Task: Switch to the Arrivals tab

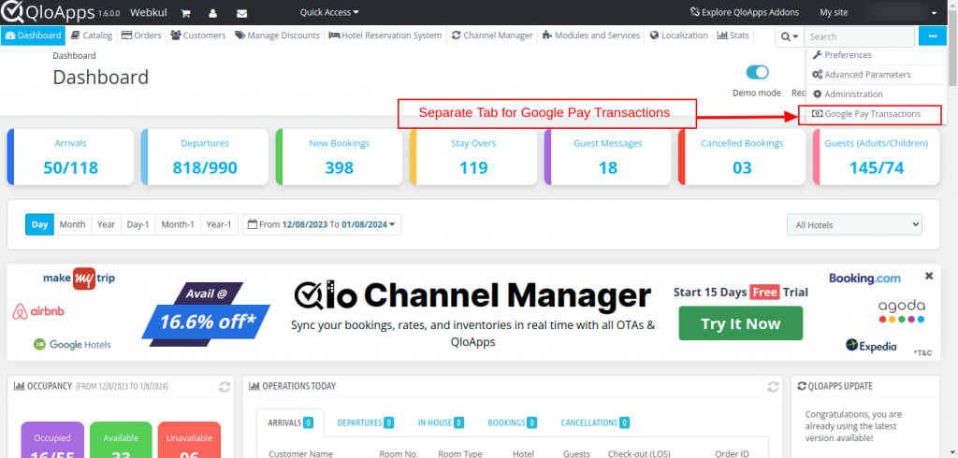Action: tap(291, 422)
